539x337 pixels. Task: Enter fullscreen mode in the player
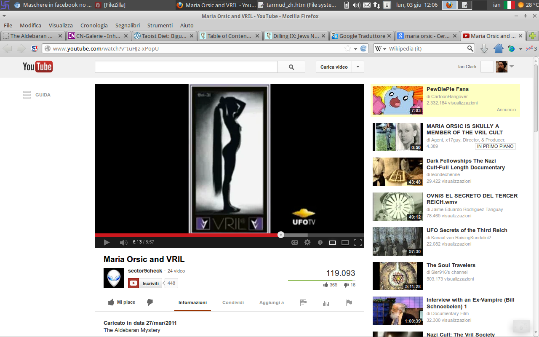pos(358,242)
